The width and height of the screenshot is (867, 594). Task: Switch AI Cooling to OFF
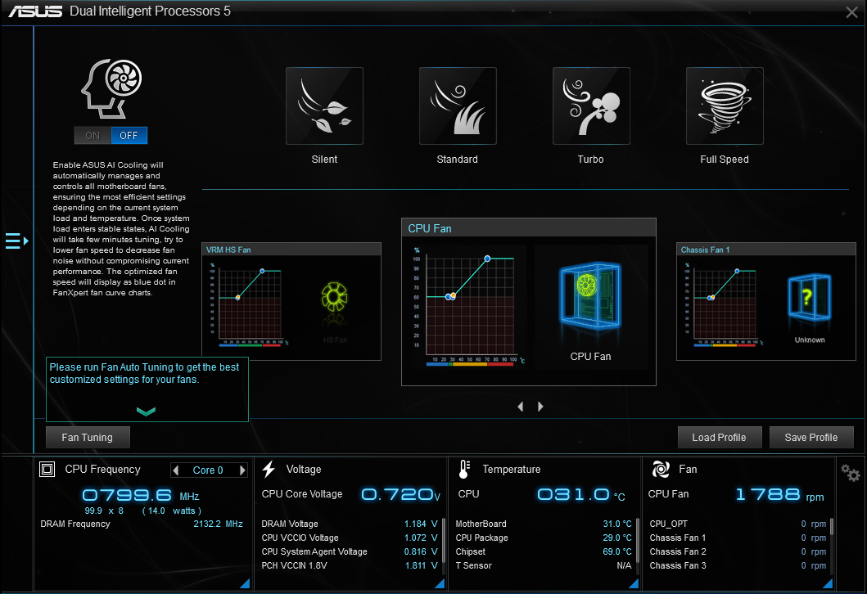tap(129, 136)
